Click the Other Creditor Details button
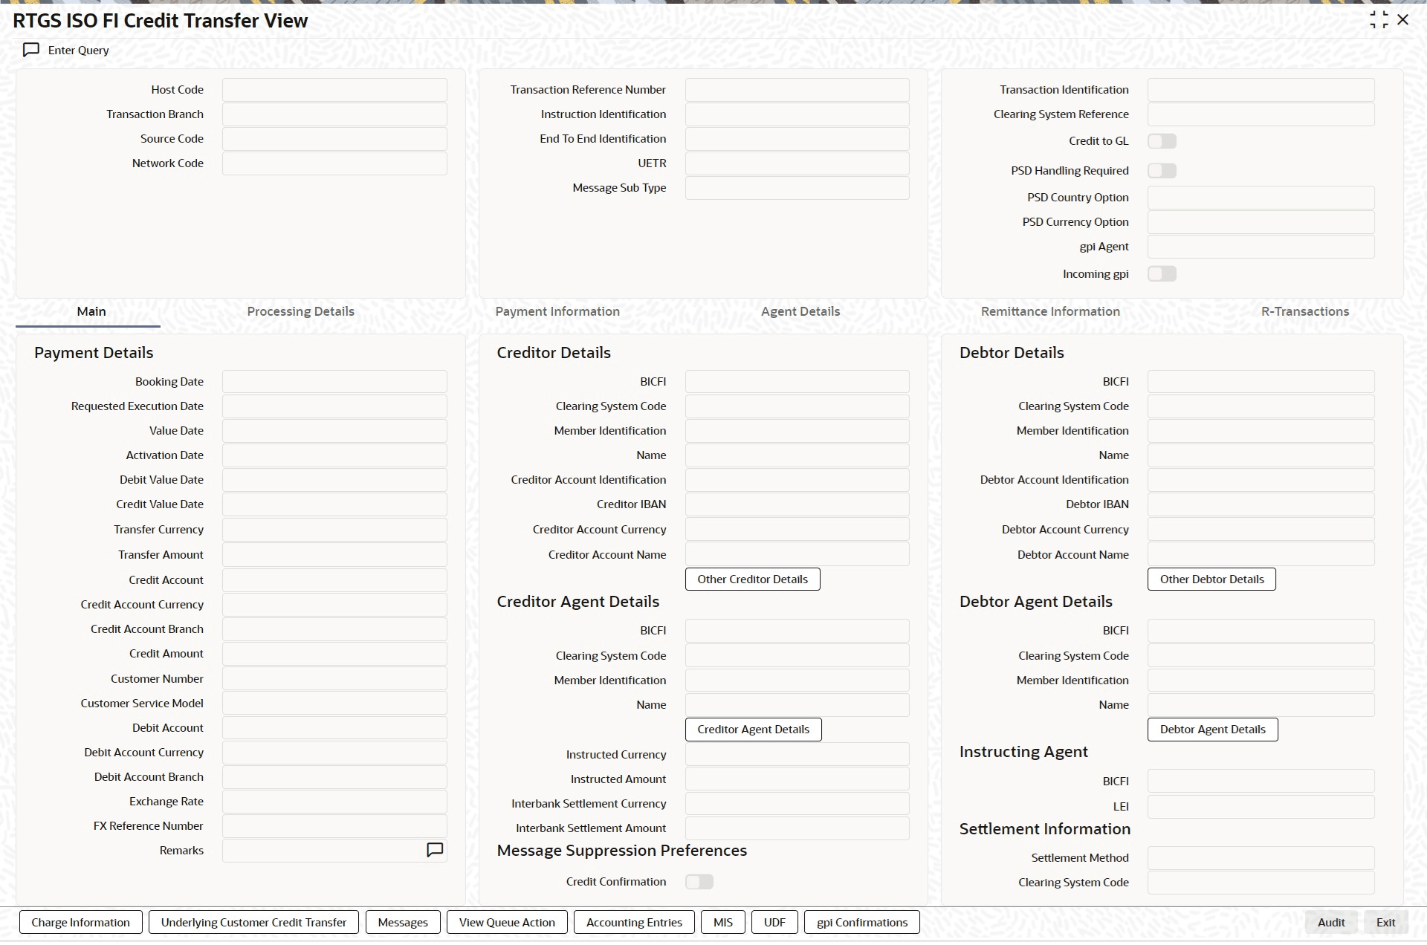This screenshot has height=945, width=1427. pyautogui.click(x=752, y=579)
